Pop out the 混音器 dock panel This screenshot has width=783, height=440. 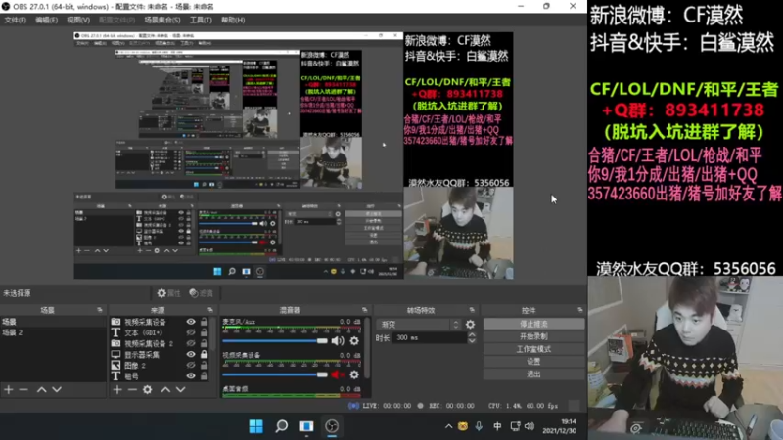tap(364, 310)
